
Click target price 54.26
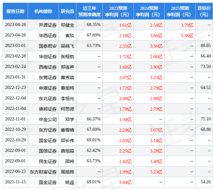click(x=206, y=182)
